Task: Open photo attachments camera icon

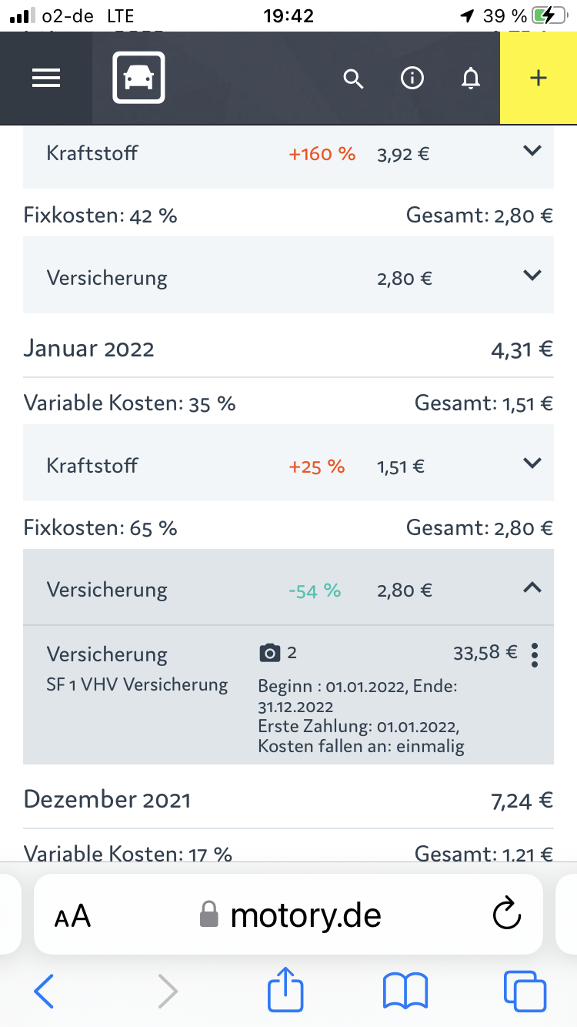Action: point(270,654)
